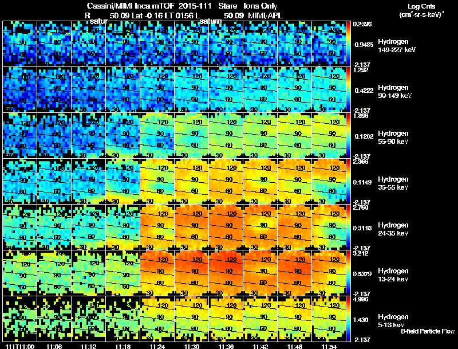Click the '0.1149' colorbar value
The width and height of the screenshot is (458, 349).
coord(363,182)
